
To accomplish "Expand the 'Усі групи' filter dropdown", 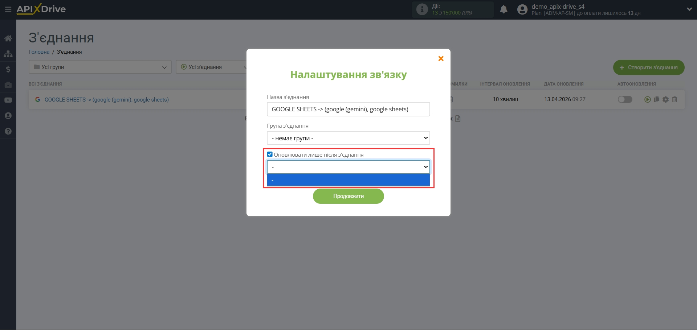I will point(100,67).
